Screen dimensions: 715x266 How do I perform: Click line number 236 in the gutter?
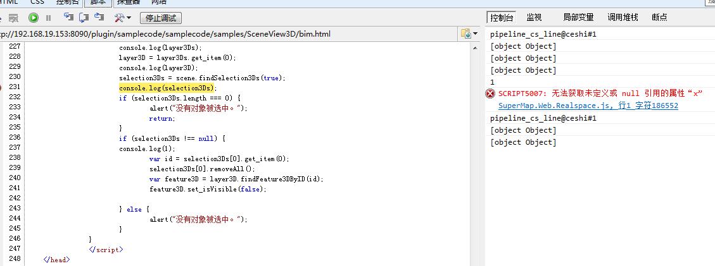click(15, 137)
